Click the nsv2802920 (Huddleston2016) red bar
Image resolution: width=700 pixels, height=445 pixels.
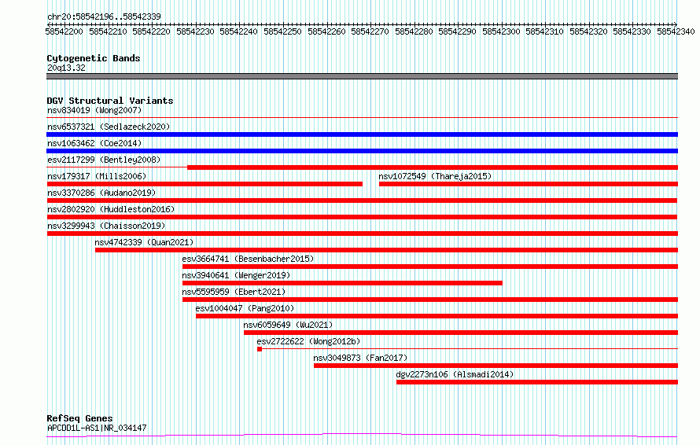[362, 217]
